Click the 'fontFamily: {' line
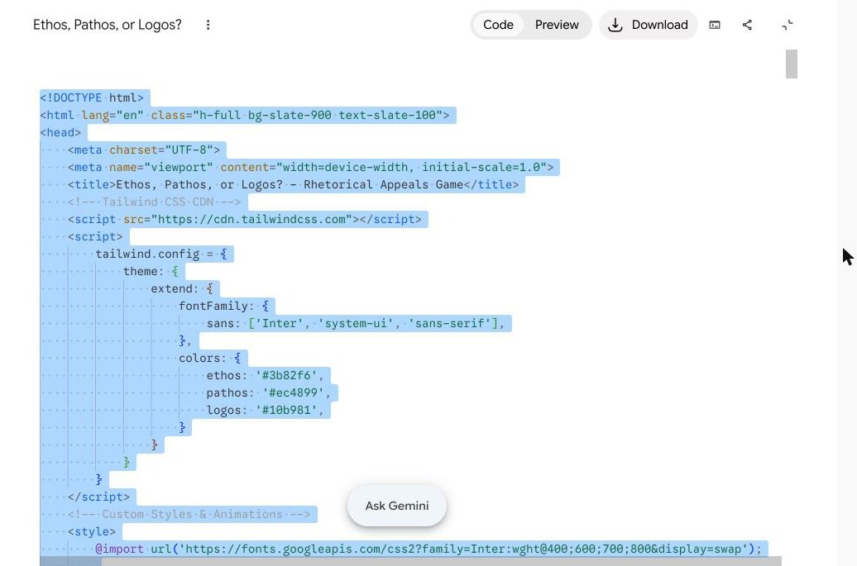The width and height of the screenshot is (857, 566). [224, 307]
